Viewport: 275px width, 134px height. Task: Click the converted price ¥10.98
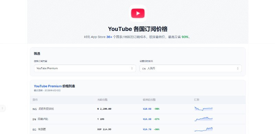pos(147,109)
